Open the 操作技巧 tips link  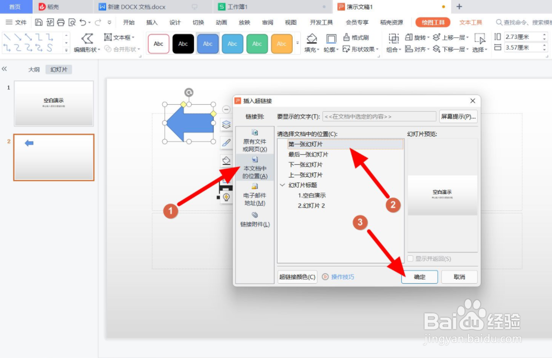[x=338, y=277]
